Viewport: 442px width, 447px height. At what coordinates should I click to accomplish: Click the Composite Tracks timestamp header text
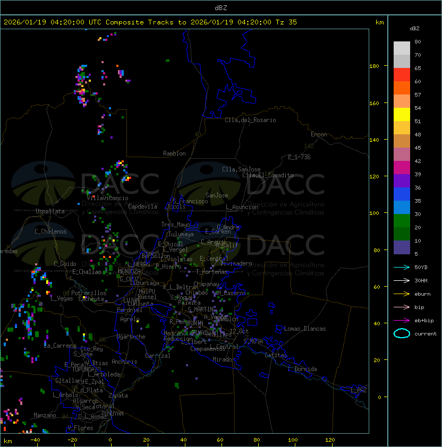(150, 22)
